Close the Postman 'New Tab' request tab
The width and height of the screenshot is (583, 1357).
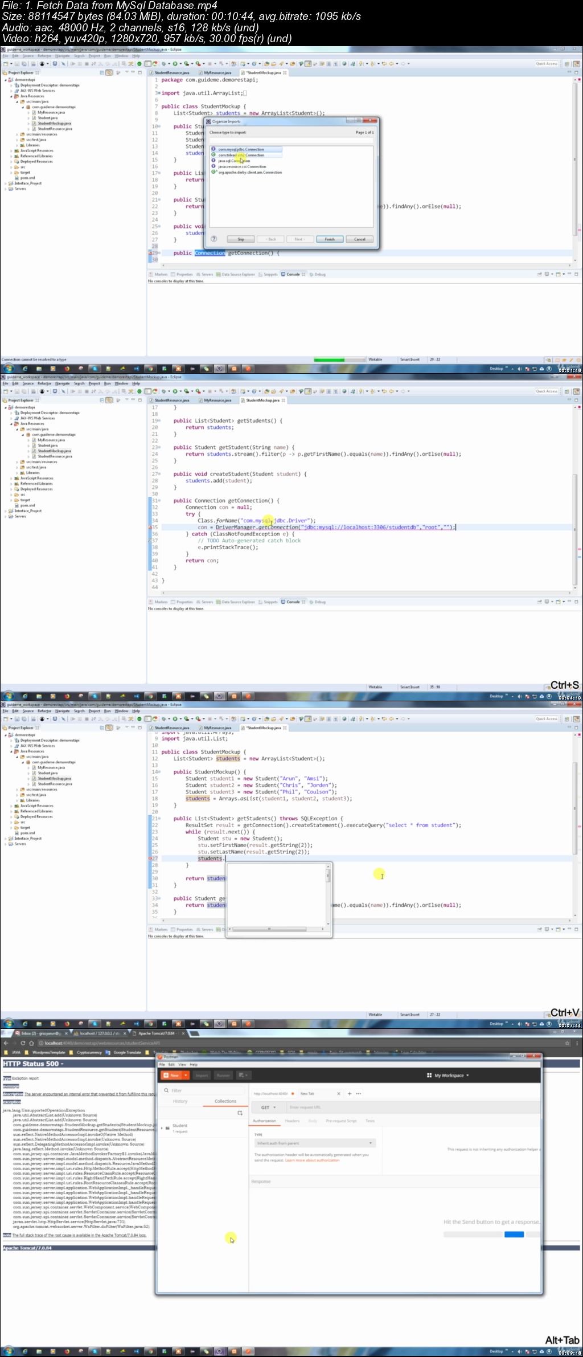(x=339, y=1093)
